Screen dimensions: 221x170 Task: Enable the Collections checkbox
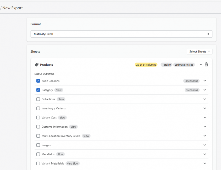pos(38,99)
